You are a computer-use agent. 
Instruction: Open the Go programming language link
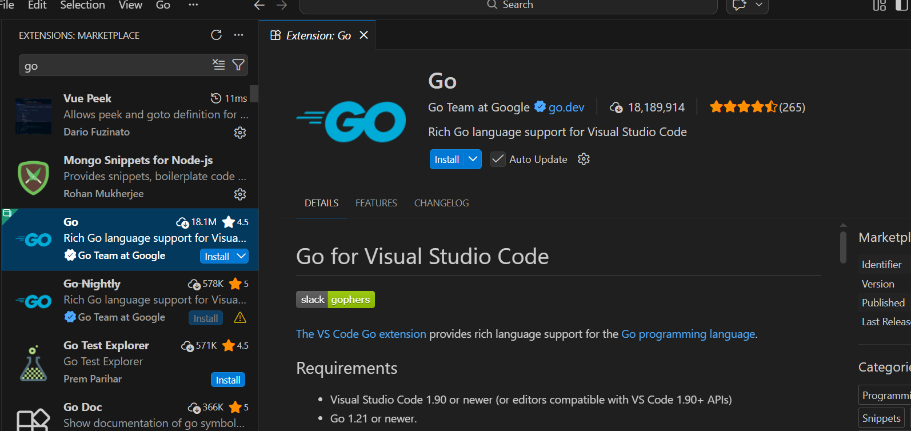coord(688,334)
